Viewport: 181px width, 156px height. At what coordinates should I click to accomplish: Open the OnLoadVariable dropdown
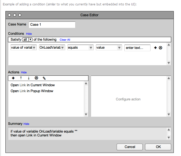52,48
